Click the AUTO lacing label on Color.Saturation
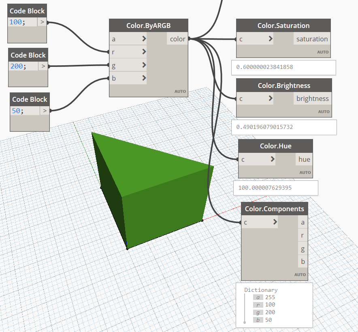 [323, 52]
